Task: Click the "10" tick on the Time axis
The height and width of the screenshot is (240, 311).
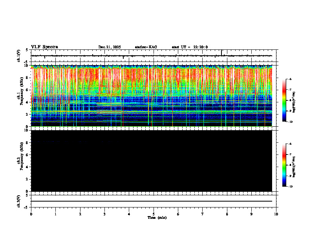Action: (x=276, y=214)
